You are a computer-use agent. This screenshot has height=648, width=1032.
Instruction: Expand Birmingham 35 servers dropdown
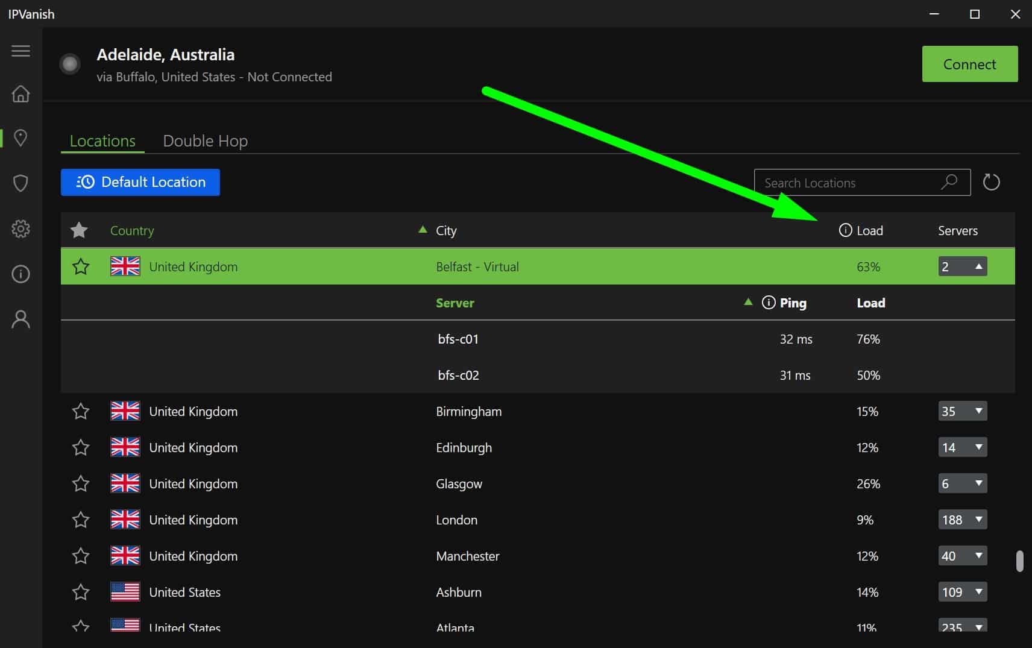(x=962, y=411)
